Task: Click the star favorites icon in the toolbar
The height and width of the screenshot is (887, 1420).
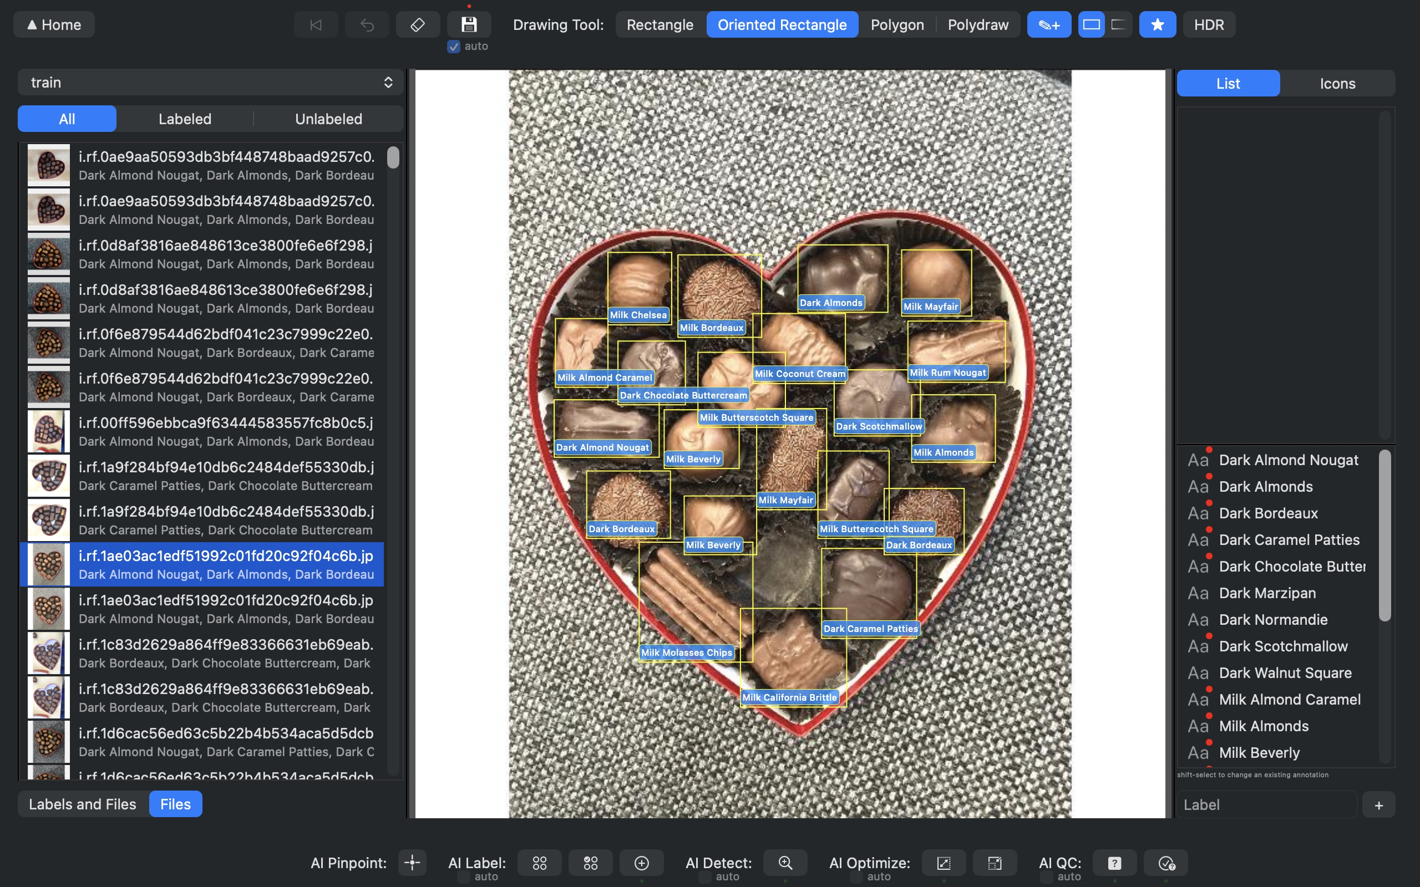Action: tap(1157, 24)
